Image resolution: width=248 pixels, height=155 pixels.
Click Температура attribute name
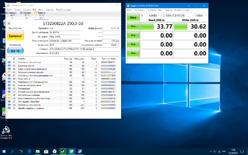24,88
